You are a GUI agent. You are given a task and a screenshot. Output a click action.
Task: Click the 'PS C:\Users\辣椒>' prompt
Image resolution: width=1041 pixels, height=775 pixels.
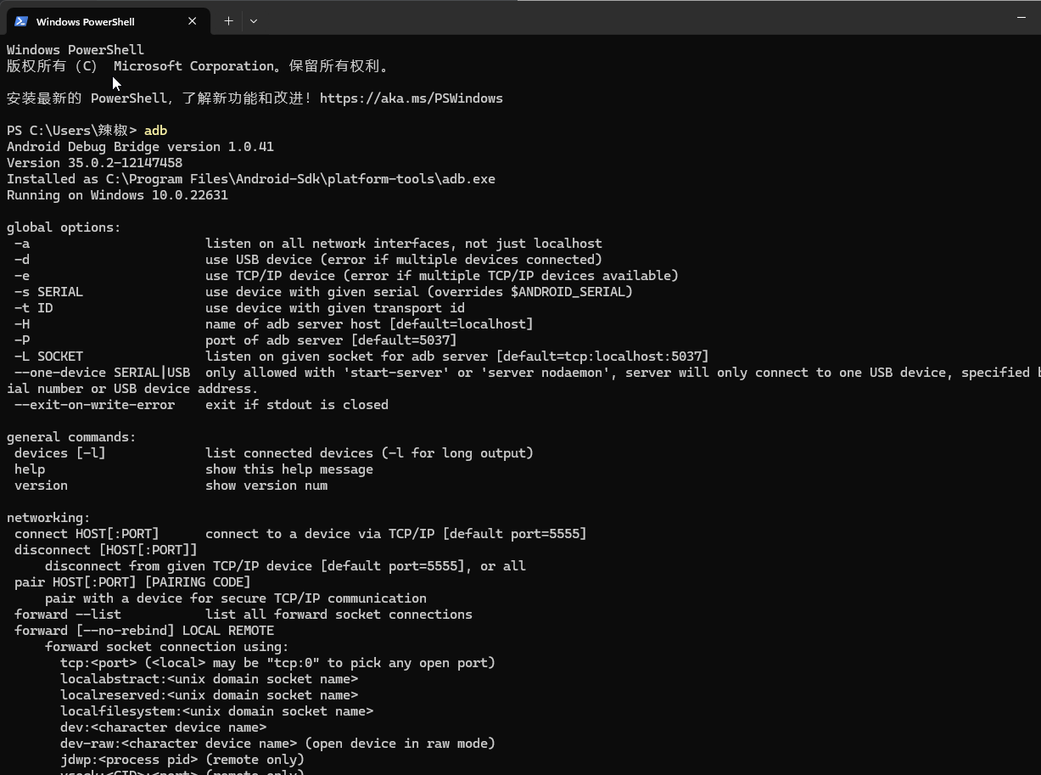71,131
